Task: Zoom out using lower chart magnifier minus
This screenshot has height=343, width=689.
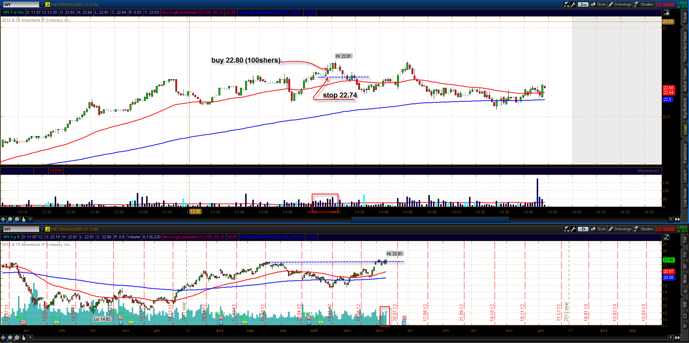Action: pos(17,338)
